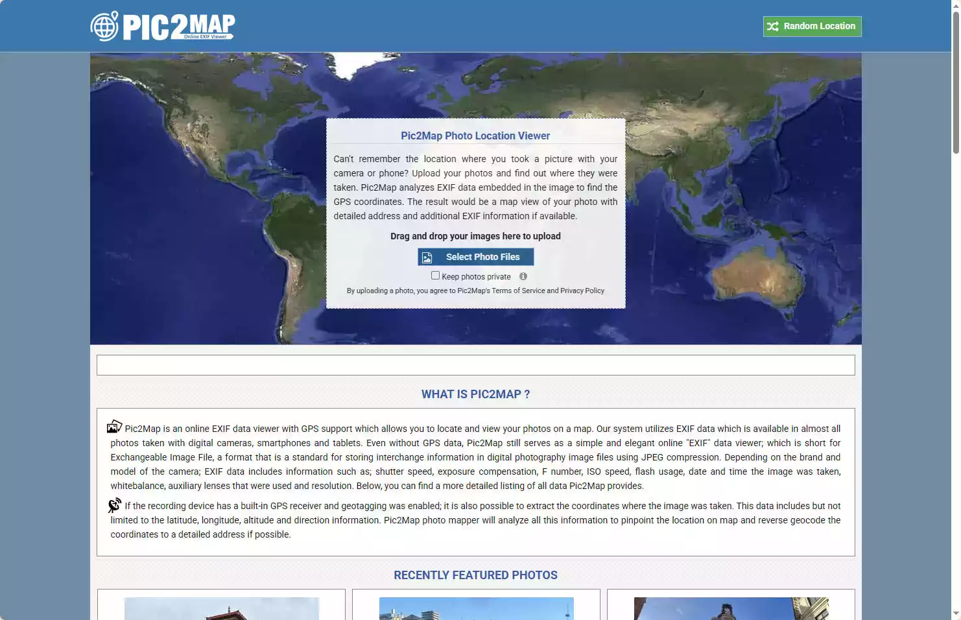Open the third recently featured photo thumbnail
961x620 pixels.
(731, 608)
